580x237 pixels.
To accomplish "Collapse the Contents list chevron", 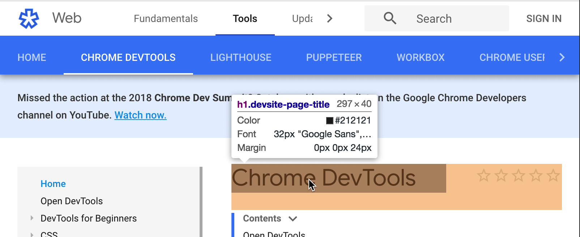I will click(x=293, y=219).
